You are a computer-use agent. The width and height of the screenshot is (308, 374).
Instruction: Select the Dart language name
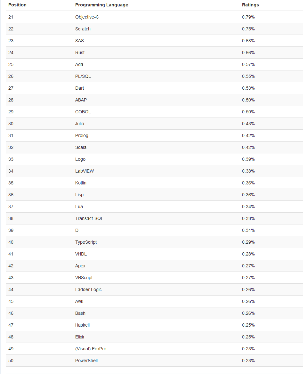pos(80,88)
